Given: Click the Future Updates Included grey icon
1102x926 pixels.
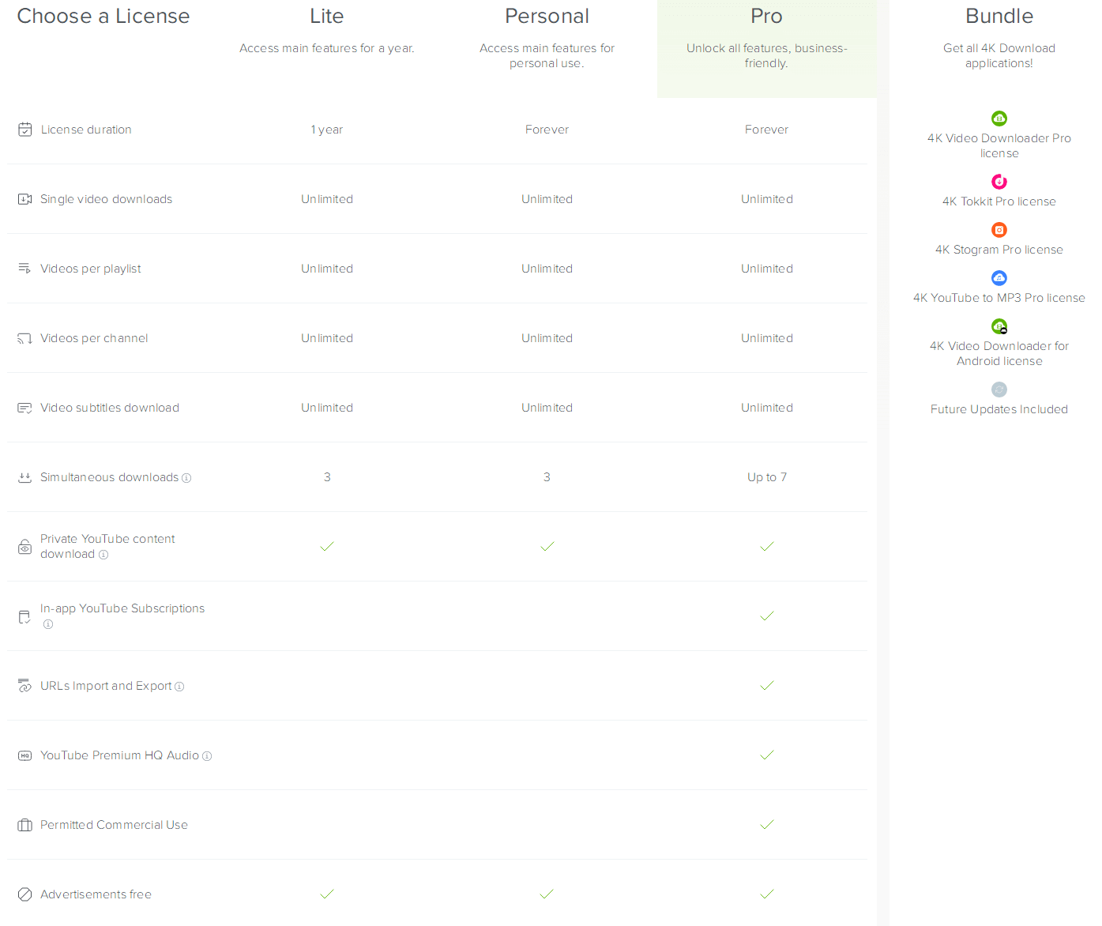Looking at the screenshot, I should point(999,390).
